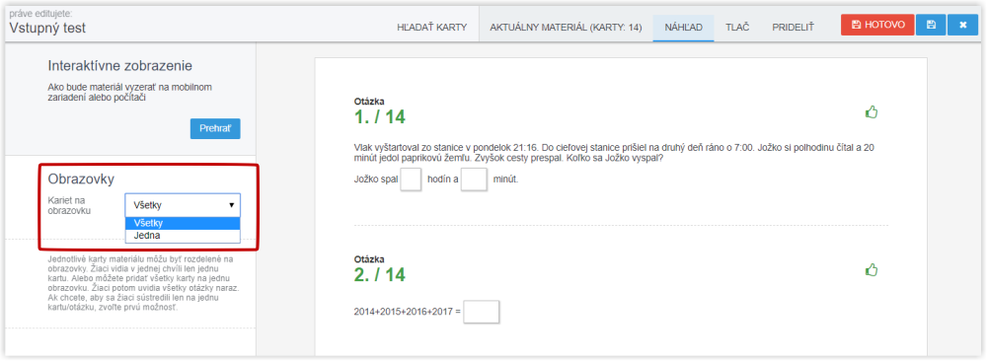Click thumbs-up icon for question 2
Screen dimensions: 987x361
click(872, 270)
